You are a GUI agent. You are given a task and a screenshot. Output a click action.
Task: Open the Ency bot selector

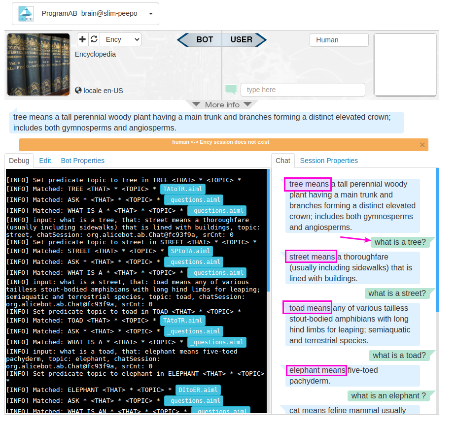pyautogui.click(x=121, y=39)
